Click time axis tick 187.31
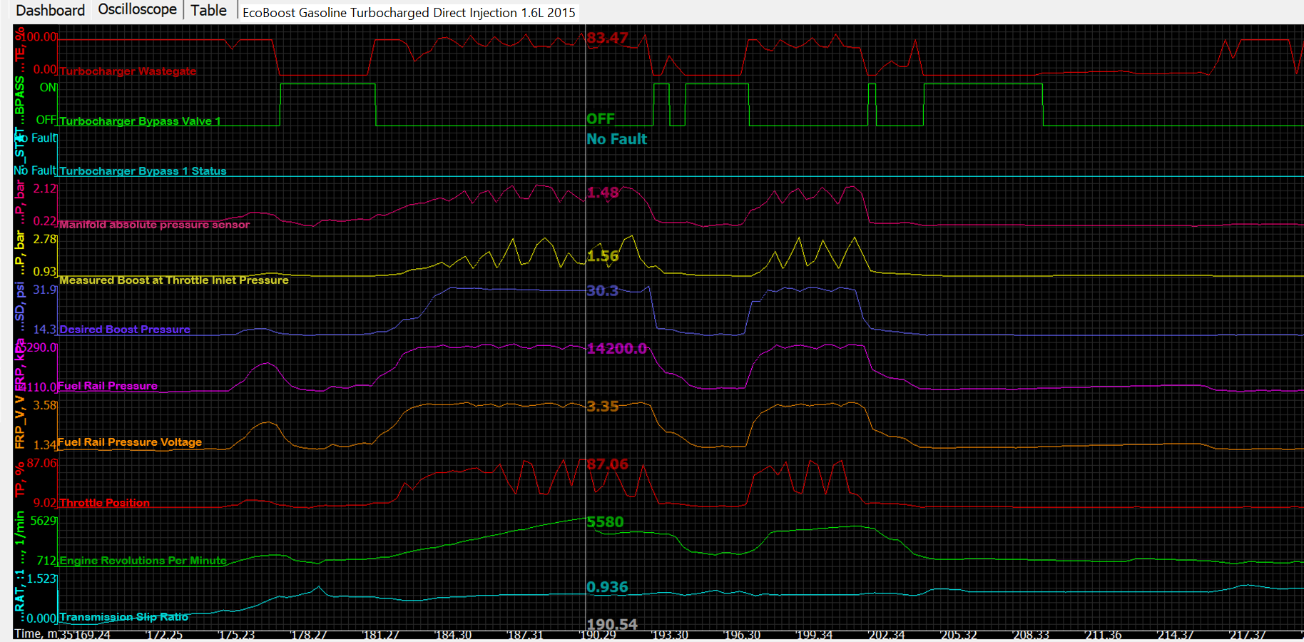The height and width of the screenshot is (642, 1304). tap(525, 635)
